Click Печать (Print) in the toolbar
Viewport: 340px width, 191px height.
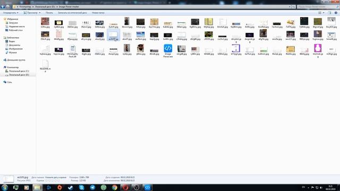click(49, 13)
